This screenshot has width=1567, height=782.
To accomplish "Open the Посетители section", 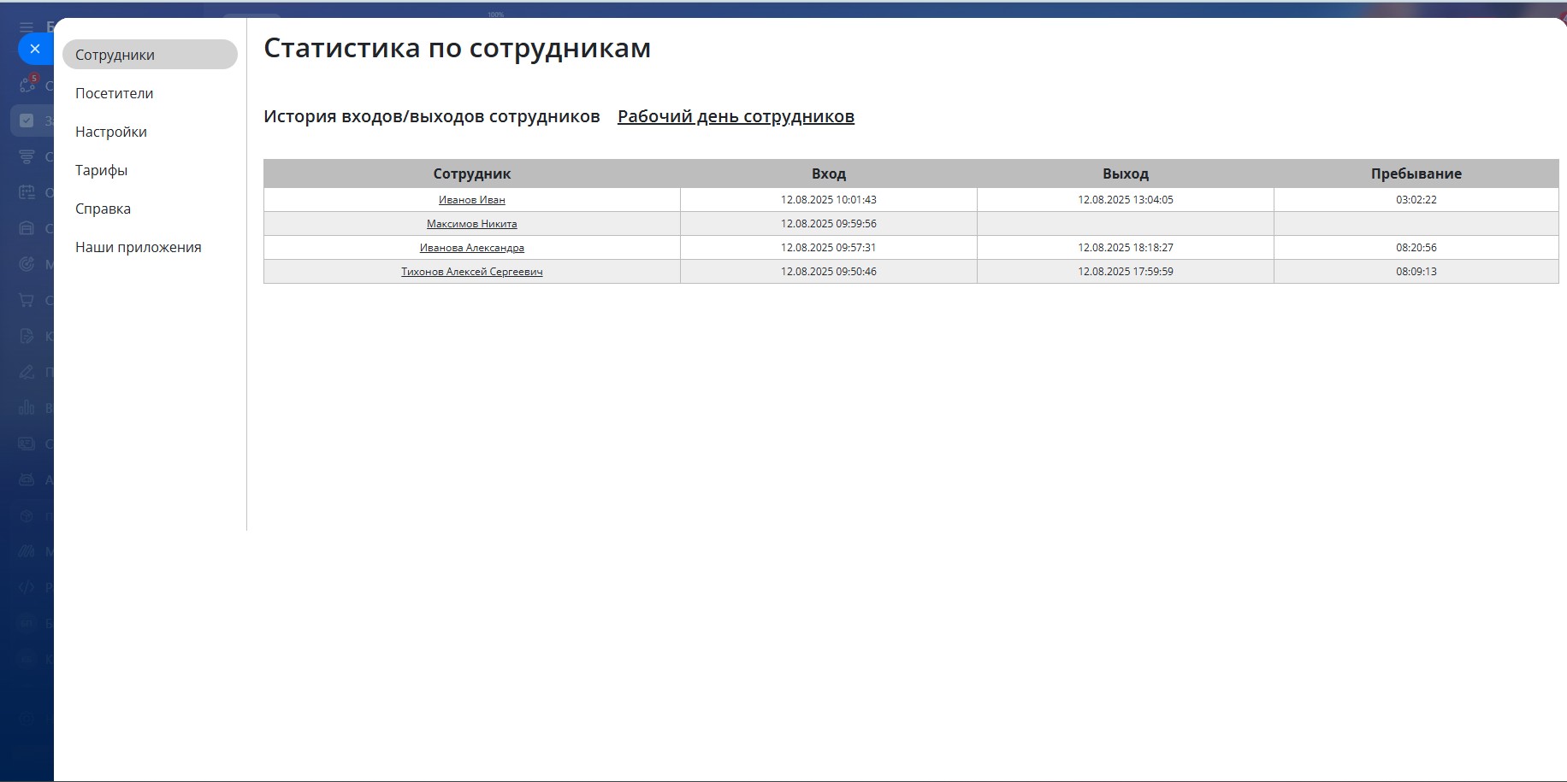I will [x=115, y=93].
